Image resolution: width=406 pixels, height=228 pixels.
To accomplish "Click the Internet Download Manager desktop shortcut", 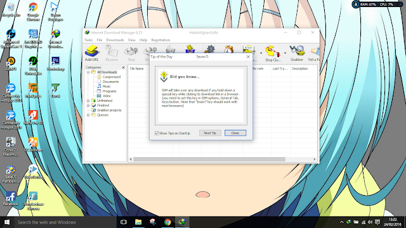I will tap(55, 39).
